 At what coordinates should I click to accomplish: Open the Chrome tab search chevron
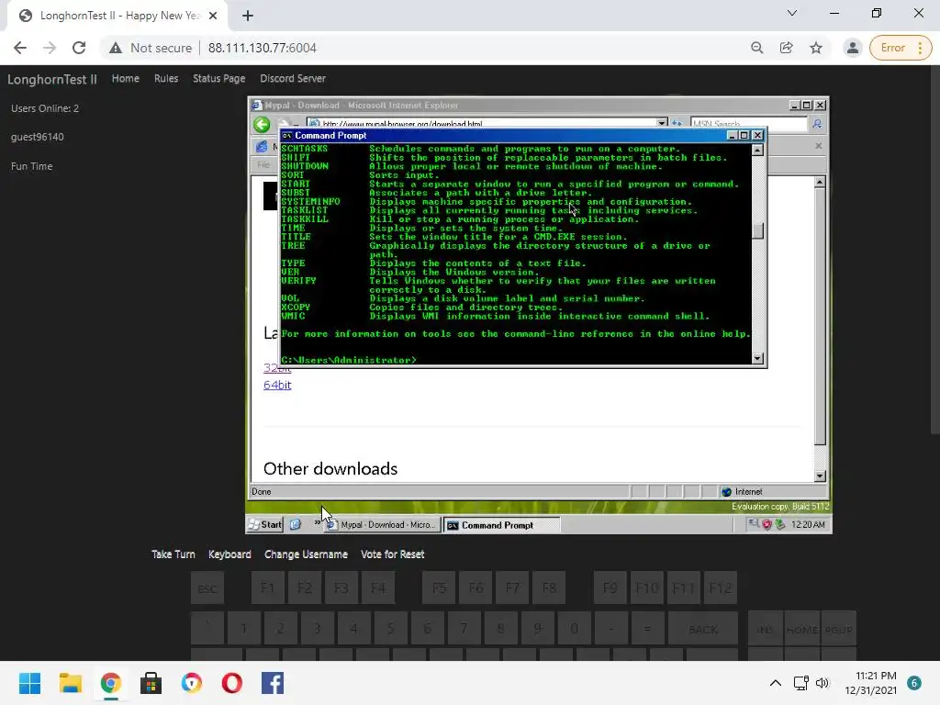792,13
